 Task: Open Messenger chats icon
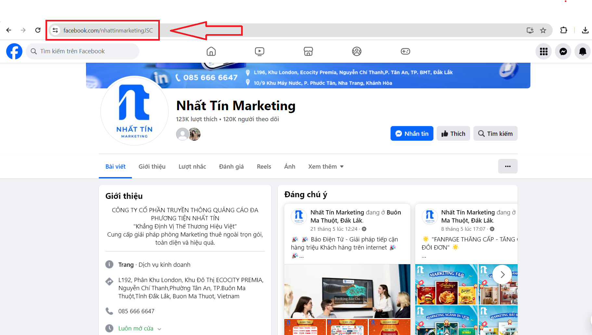[563, 51]
